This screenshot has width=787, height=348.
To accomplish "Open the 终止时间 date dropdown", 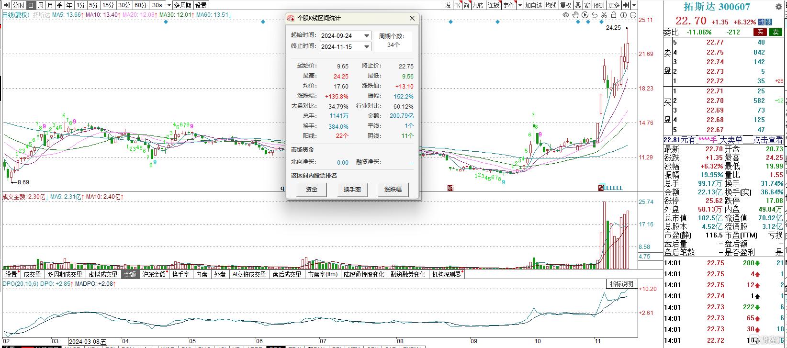I will tap(367, 47).
